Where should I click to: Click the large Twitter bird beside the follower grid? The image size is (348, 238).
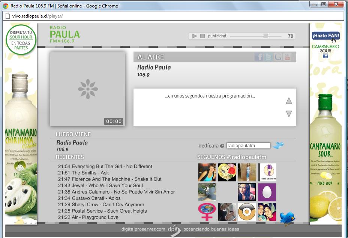click(x=287, y=219)
